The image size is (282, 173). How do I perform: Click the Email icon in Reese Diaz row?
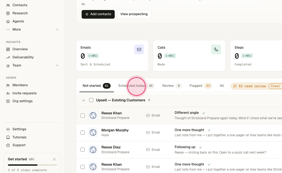(x=148, y=150)
